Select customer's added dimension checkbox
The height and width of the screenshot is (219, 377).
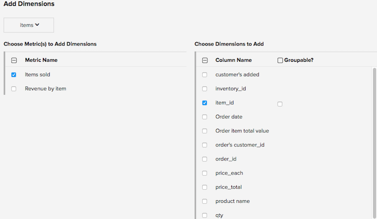tap(205, 75)
